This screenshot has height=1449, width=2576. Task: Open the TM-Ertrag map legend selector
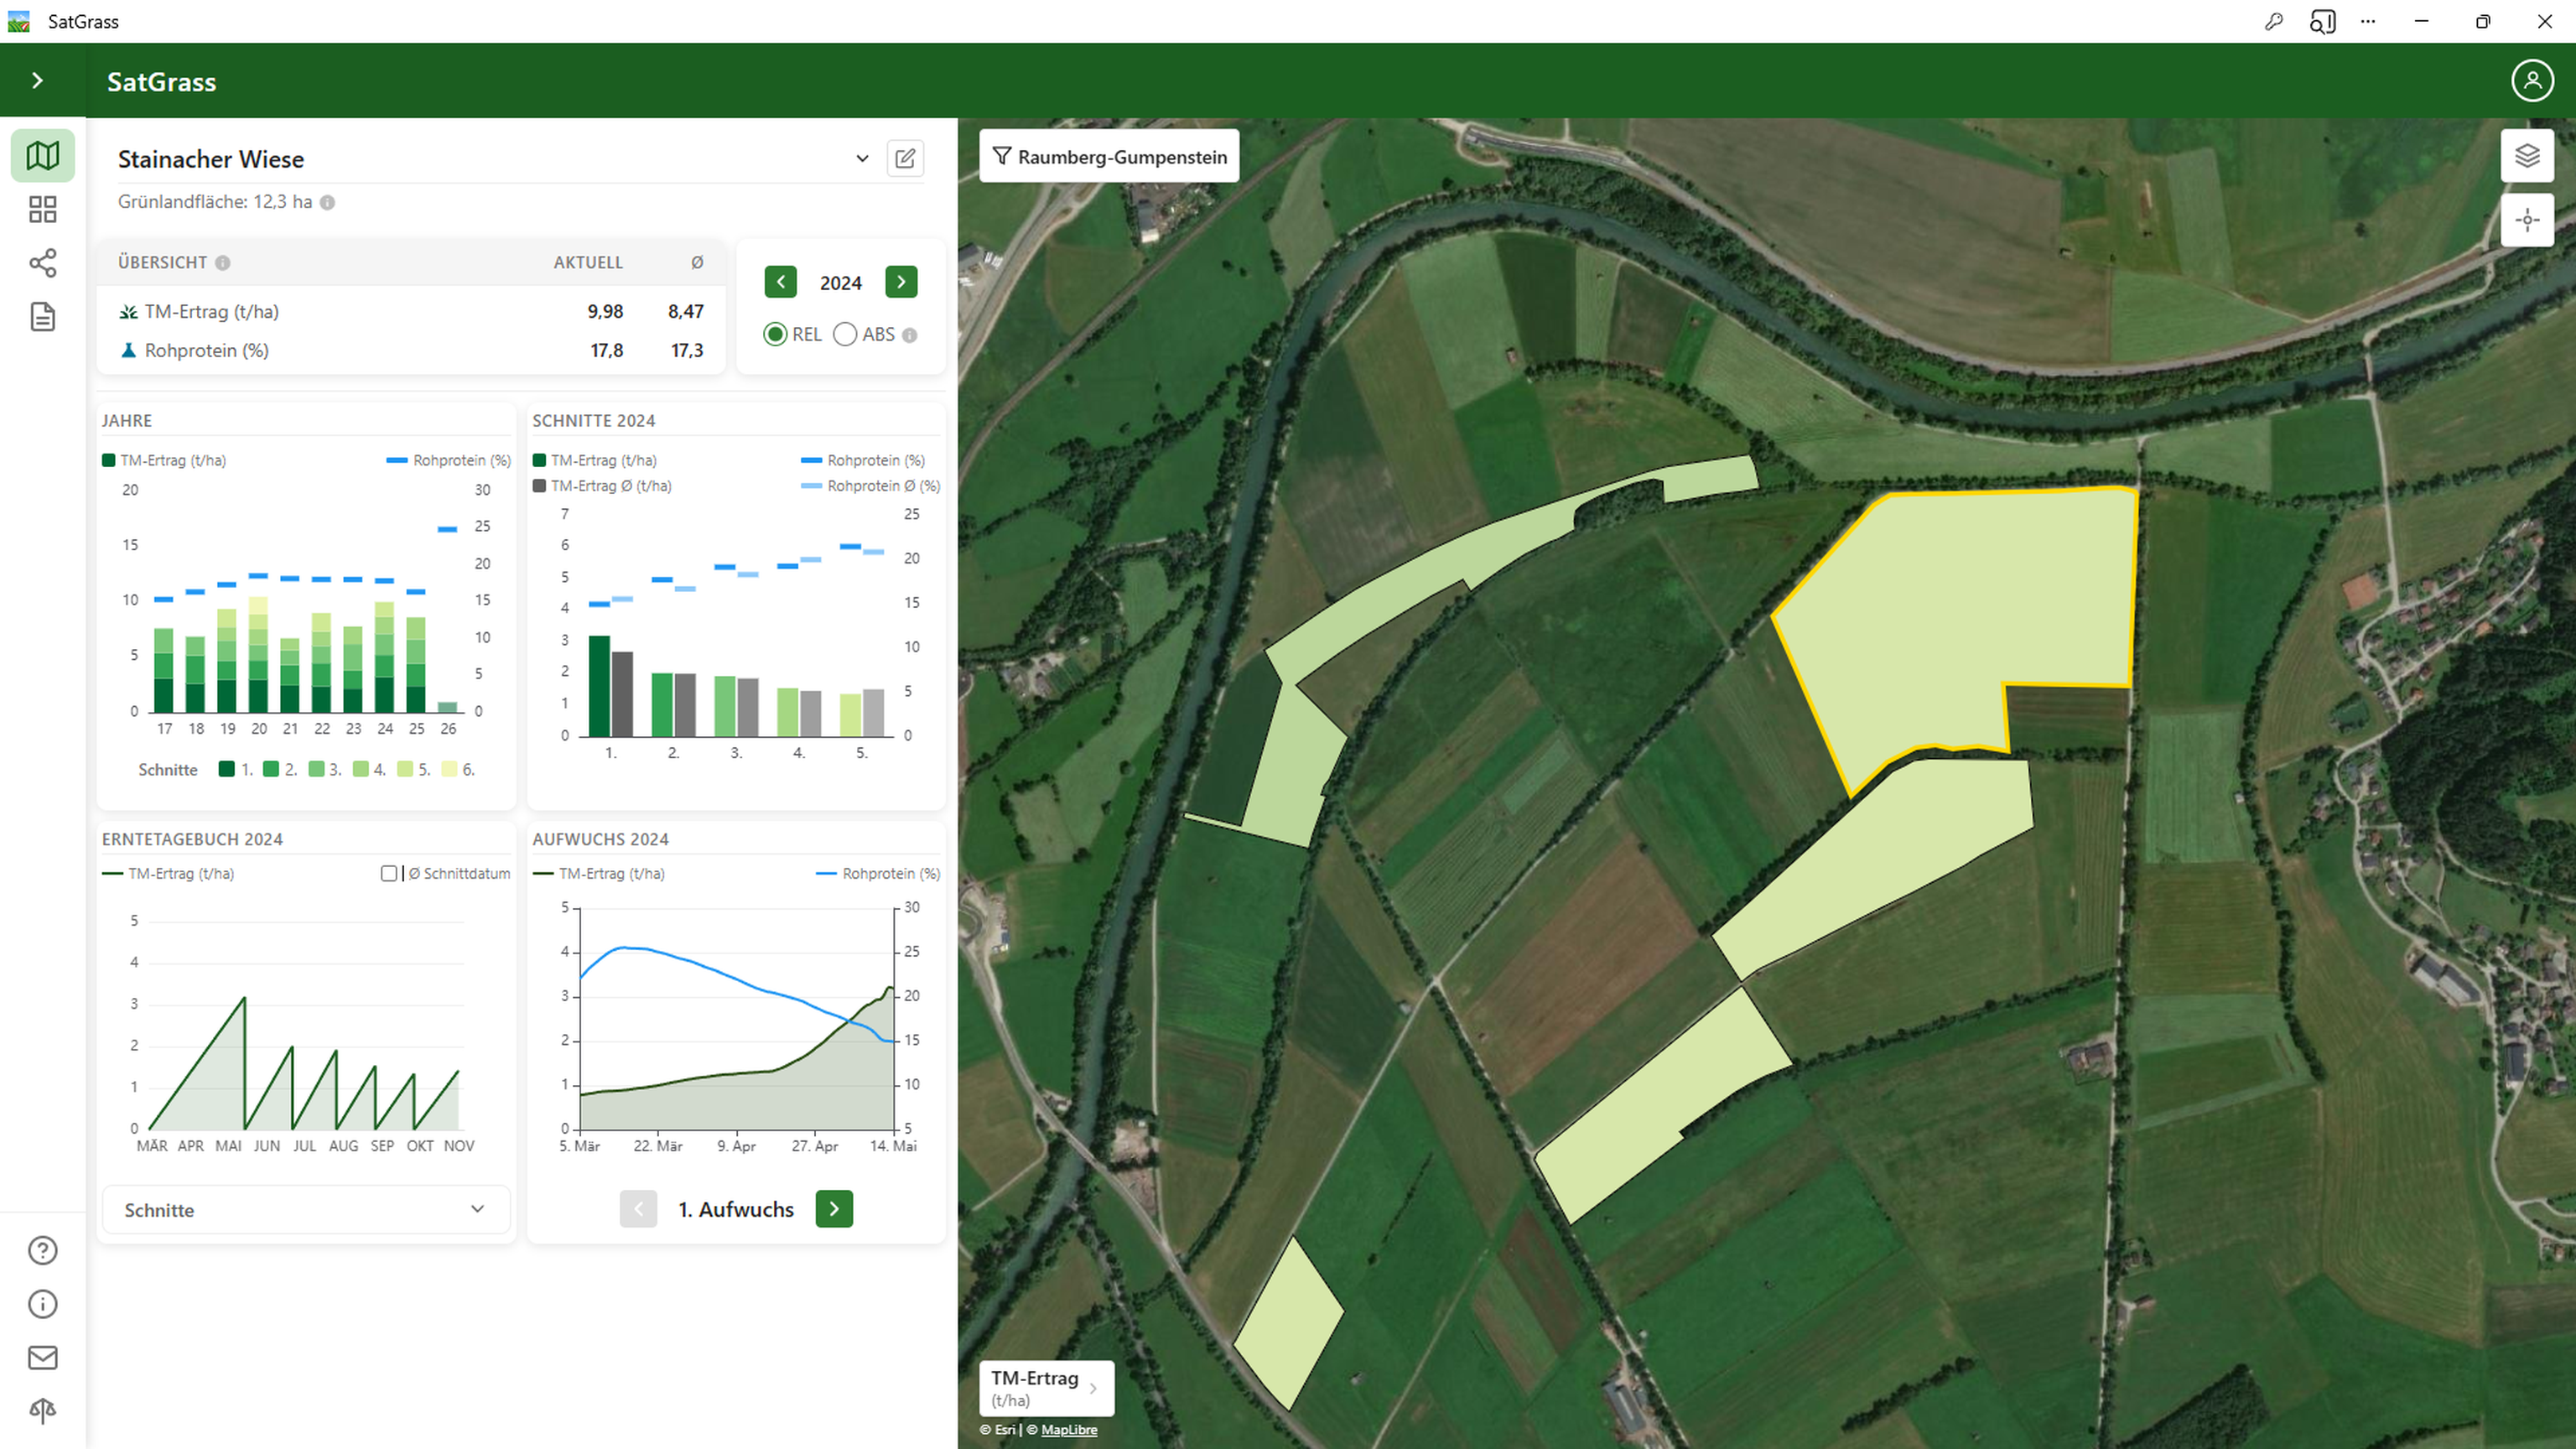pyautogui.click(x=1045, y=1387)
